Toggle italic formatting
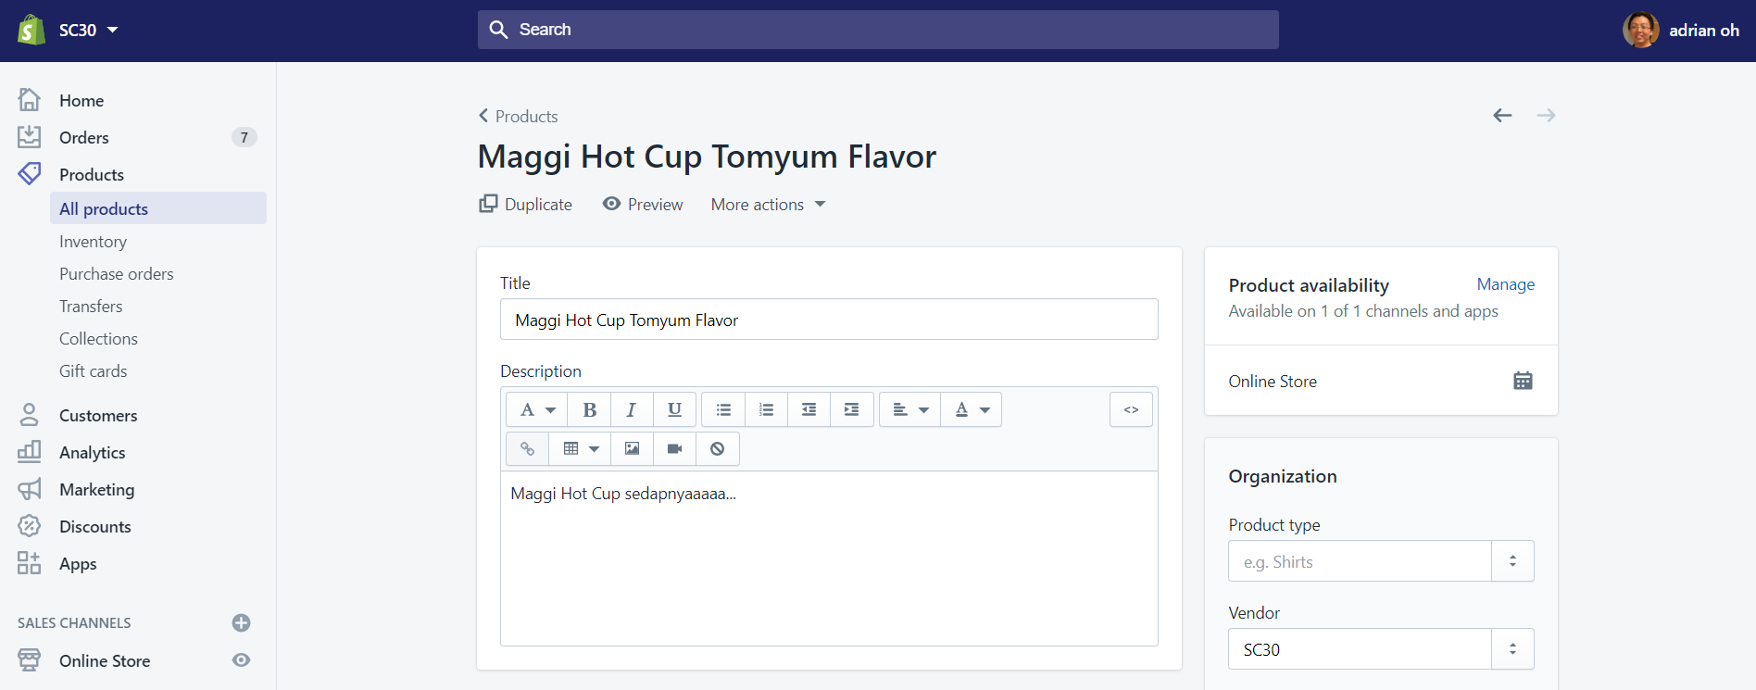This screenshot has height=690, width=1756. coord(632,409)
